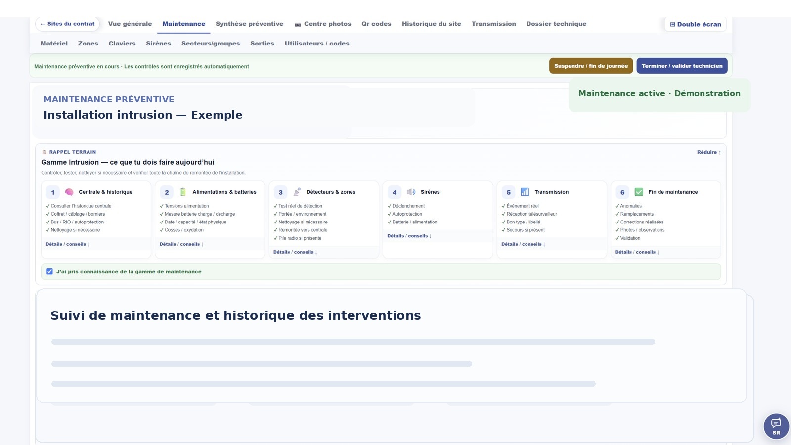The height and width of the screenshot is (445, 791).
Task: Open the Claviers sub-tab
Action: (122, 44)
